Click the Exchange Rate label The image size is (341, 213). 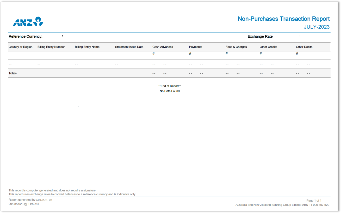pos(260,36)
